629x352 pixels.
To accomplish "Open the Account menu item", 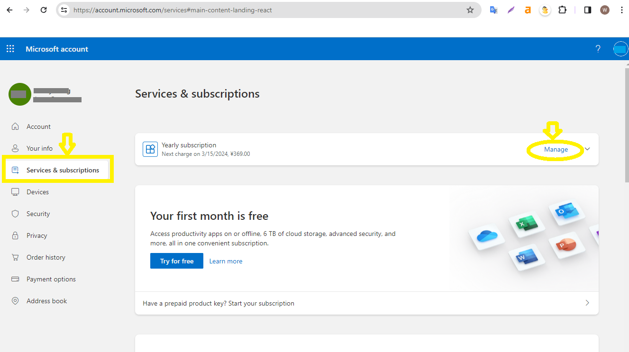I will click(x=38, y=126).
